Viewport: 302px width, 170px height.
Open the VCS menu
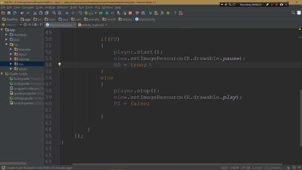(97, 8)
